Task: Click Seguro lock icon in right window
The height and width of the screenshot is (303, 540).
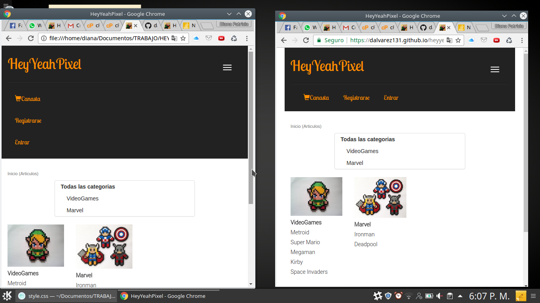Action: 319,40
